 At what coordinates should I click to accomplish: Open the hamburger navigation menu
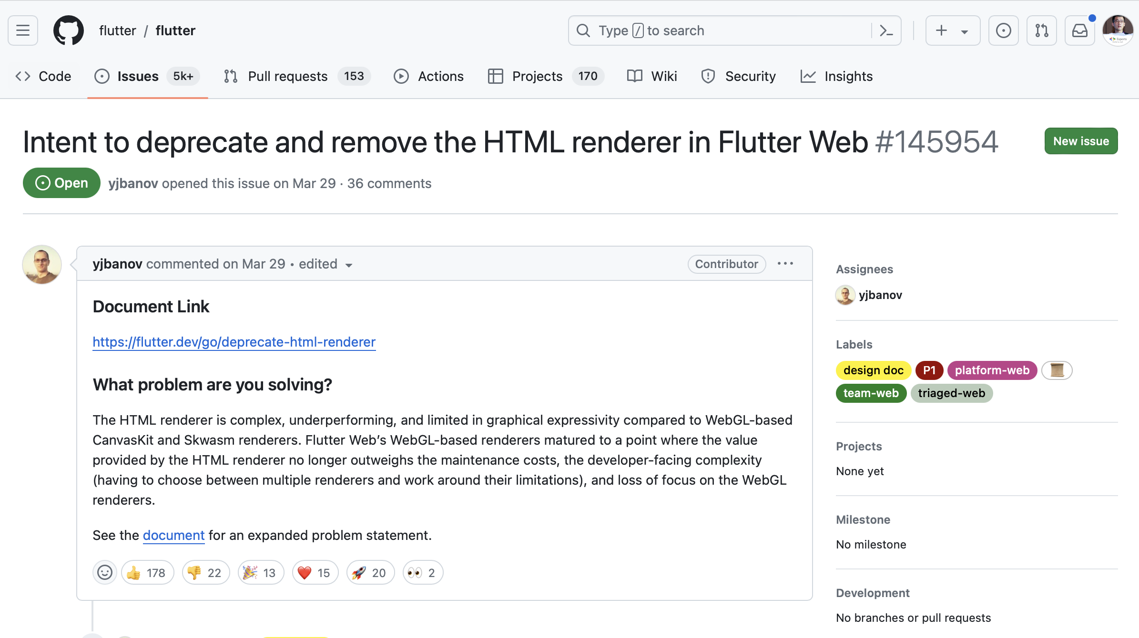pos(23,30)
